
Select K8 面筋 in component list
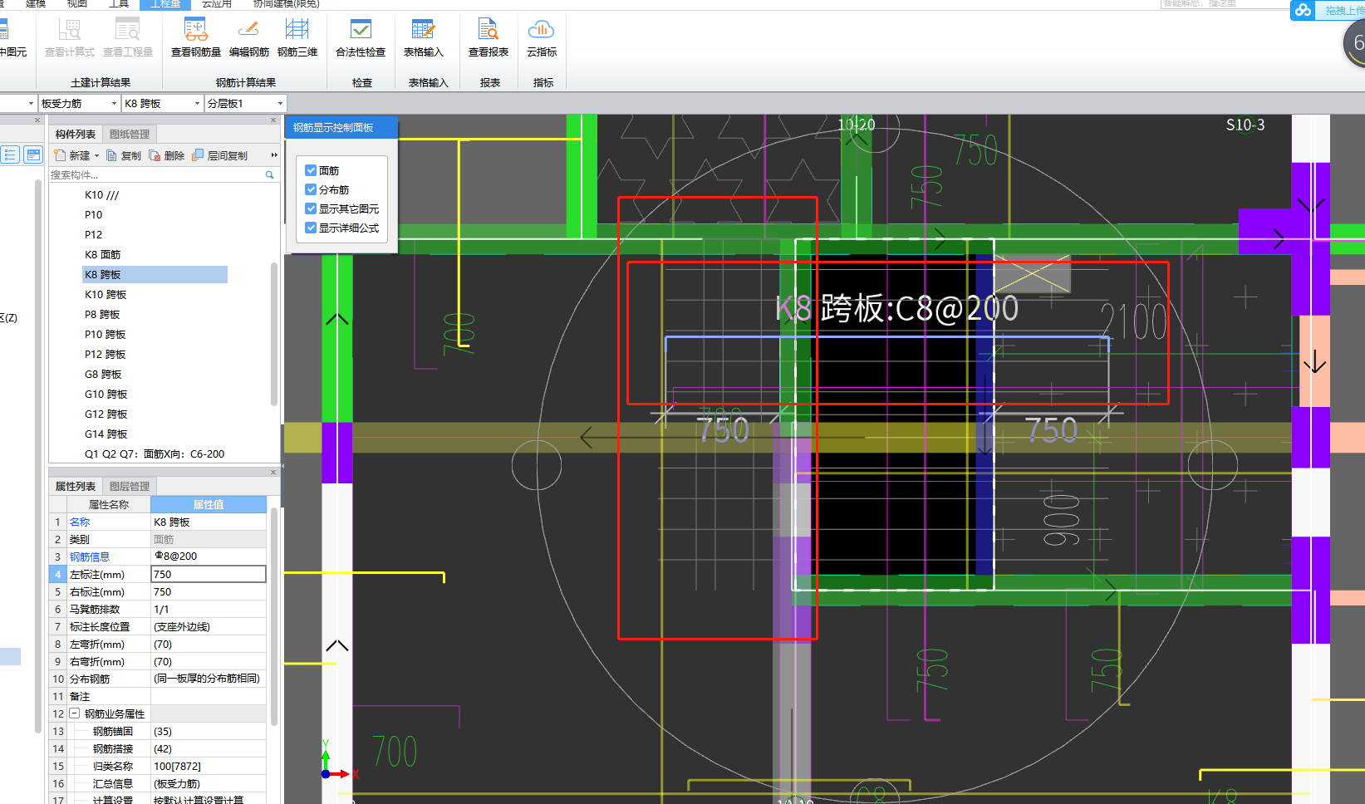[x=103, y=255]
